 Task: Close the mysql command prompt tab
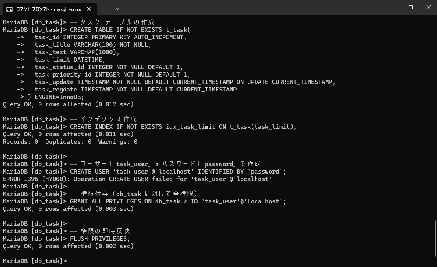(89, 9)
